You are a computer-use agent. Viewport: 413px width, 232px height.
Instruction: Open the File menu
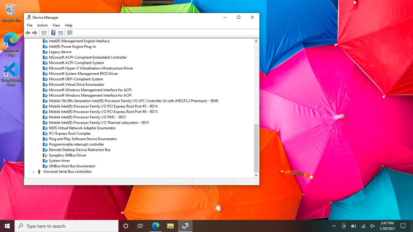[30, 25]
